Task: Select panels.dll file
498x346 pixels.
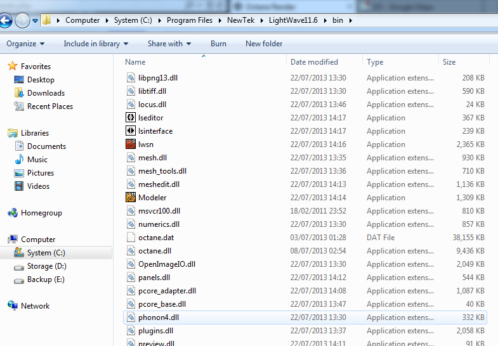Action: click(154, 278)
